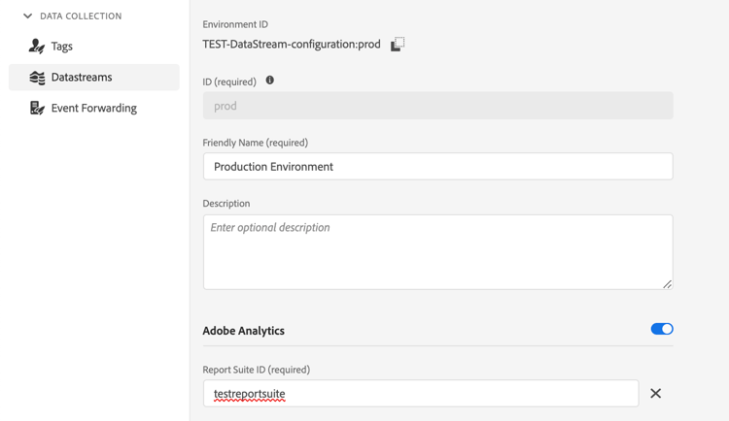Open Tags in the sidebar
729x421 pixels.
click(62, 46)
